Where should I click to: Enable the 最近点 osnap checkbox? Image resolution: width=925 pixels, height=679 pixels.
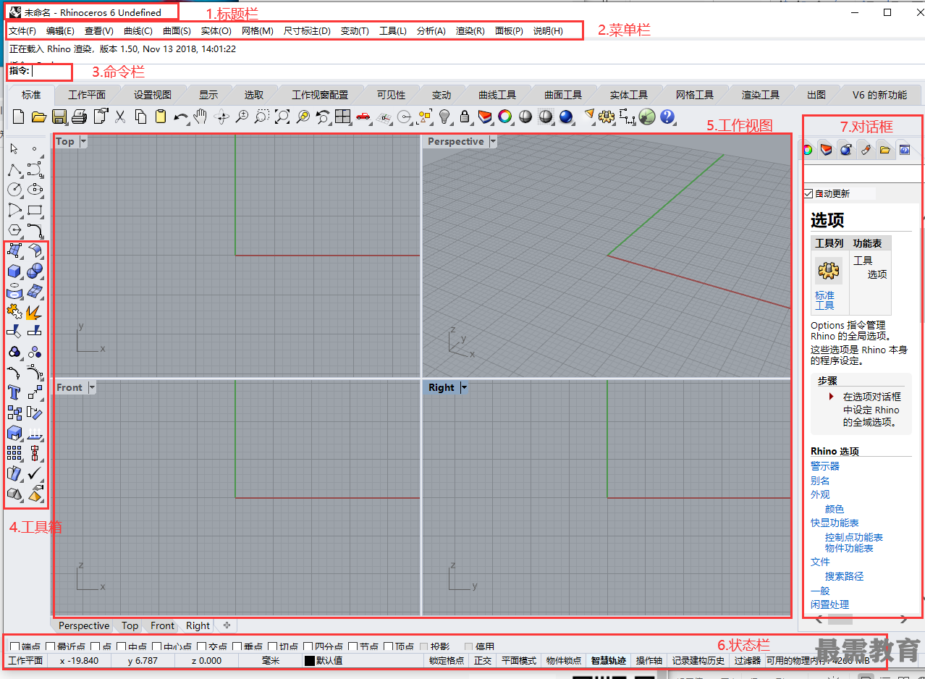tap(50, 646)
